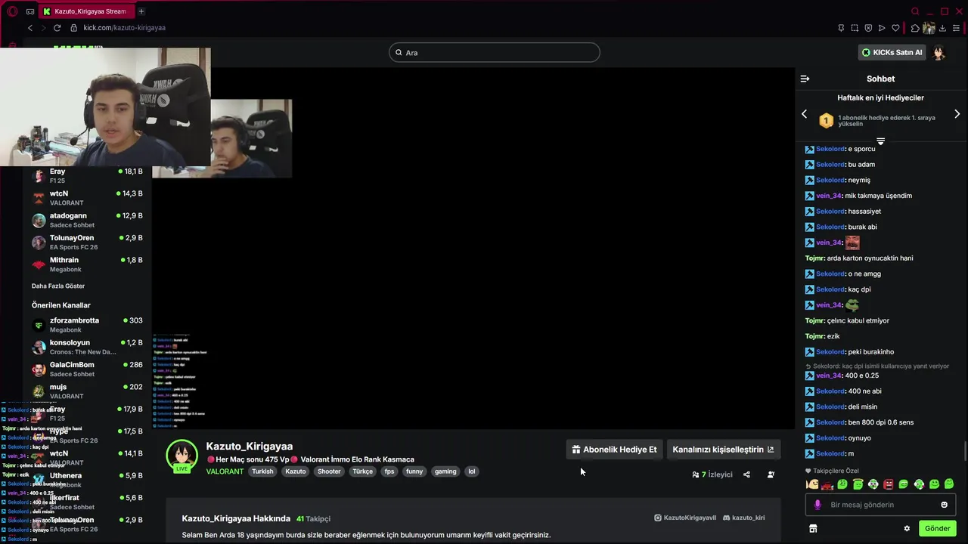
Task: Open the emoji picker in chat box
Action: (x=944, y=505)
